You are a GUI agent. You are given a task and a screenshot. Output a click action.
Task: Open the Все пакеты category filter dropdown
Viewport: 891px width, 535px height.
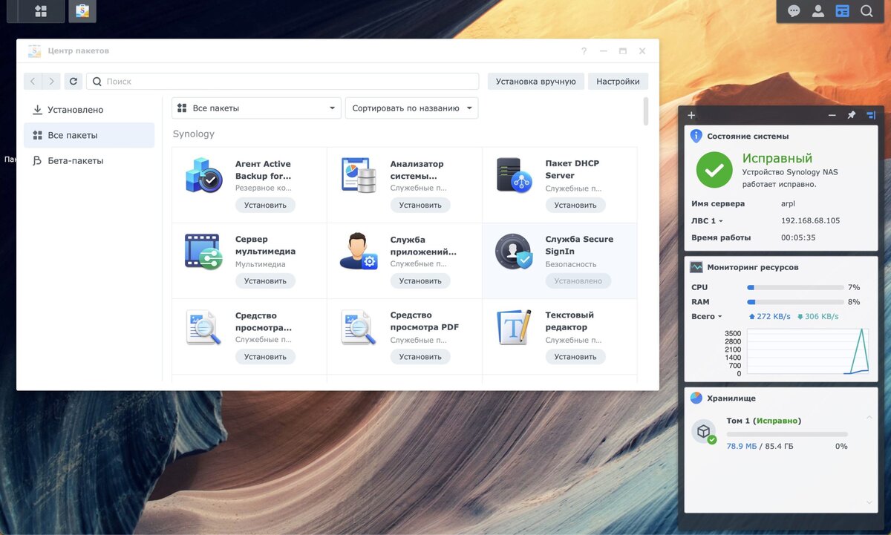click(x=255, y=108)
